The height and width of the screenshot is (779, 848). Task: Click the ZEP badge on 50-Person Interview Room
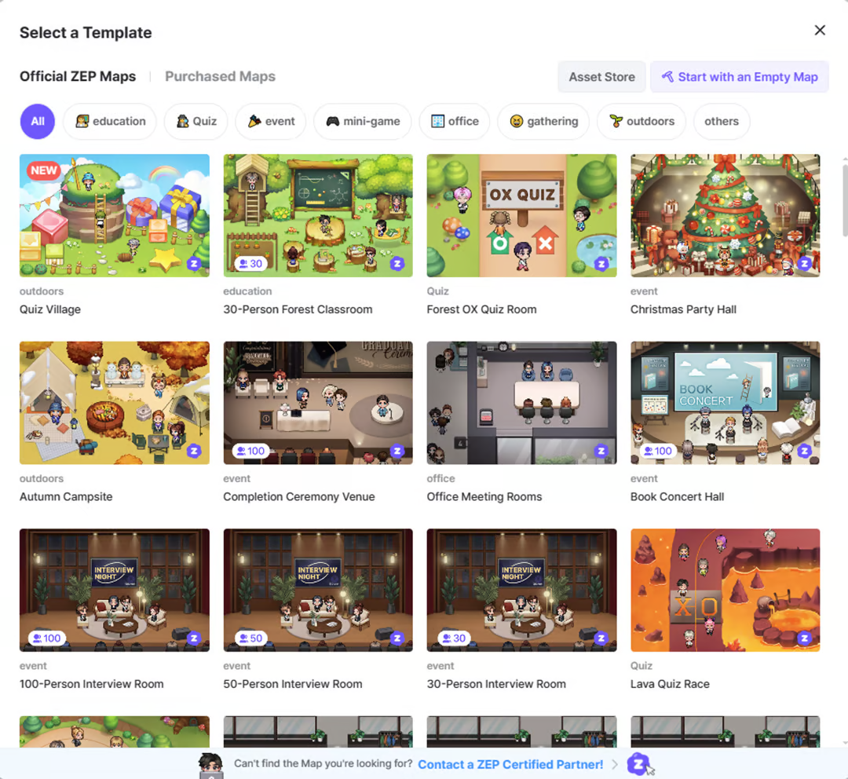pyautogui.click(x=397, y=638)
